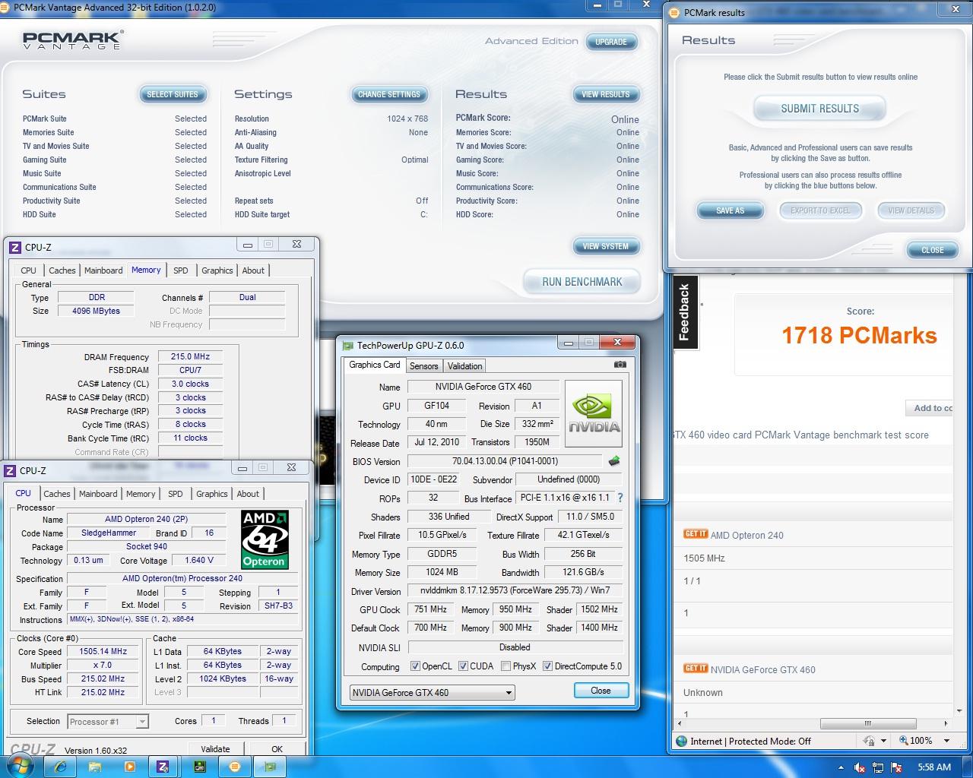973x778 pixels.
Task: Open Mainboard tab in memory CPU-Z window
Action: point(103,270)
